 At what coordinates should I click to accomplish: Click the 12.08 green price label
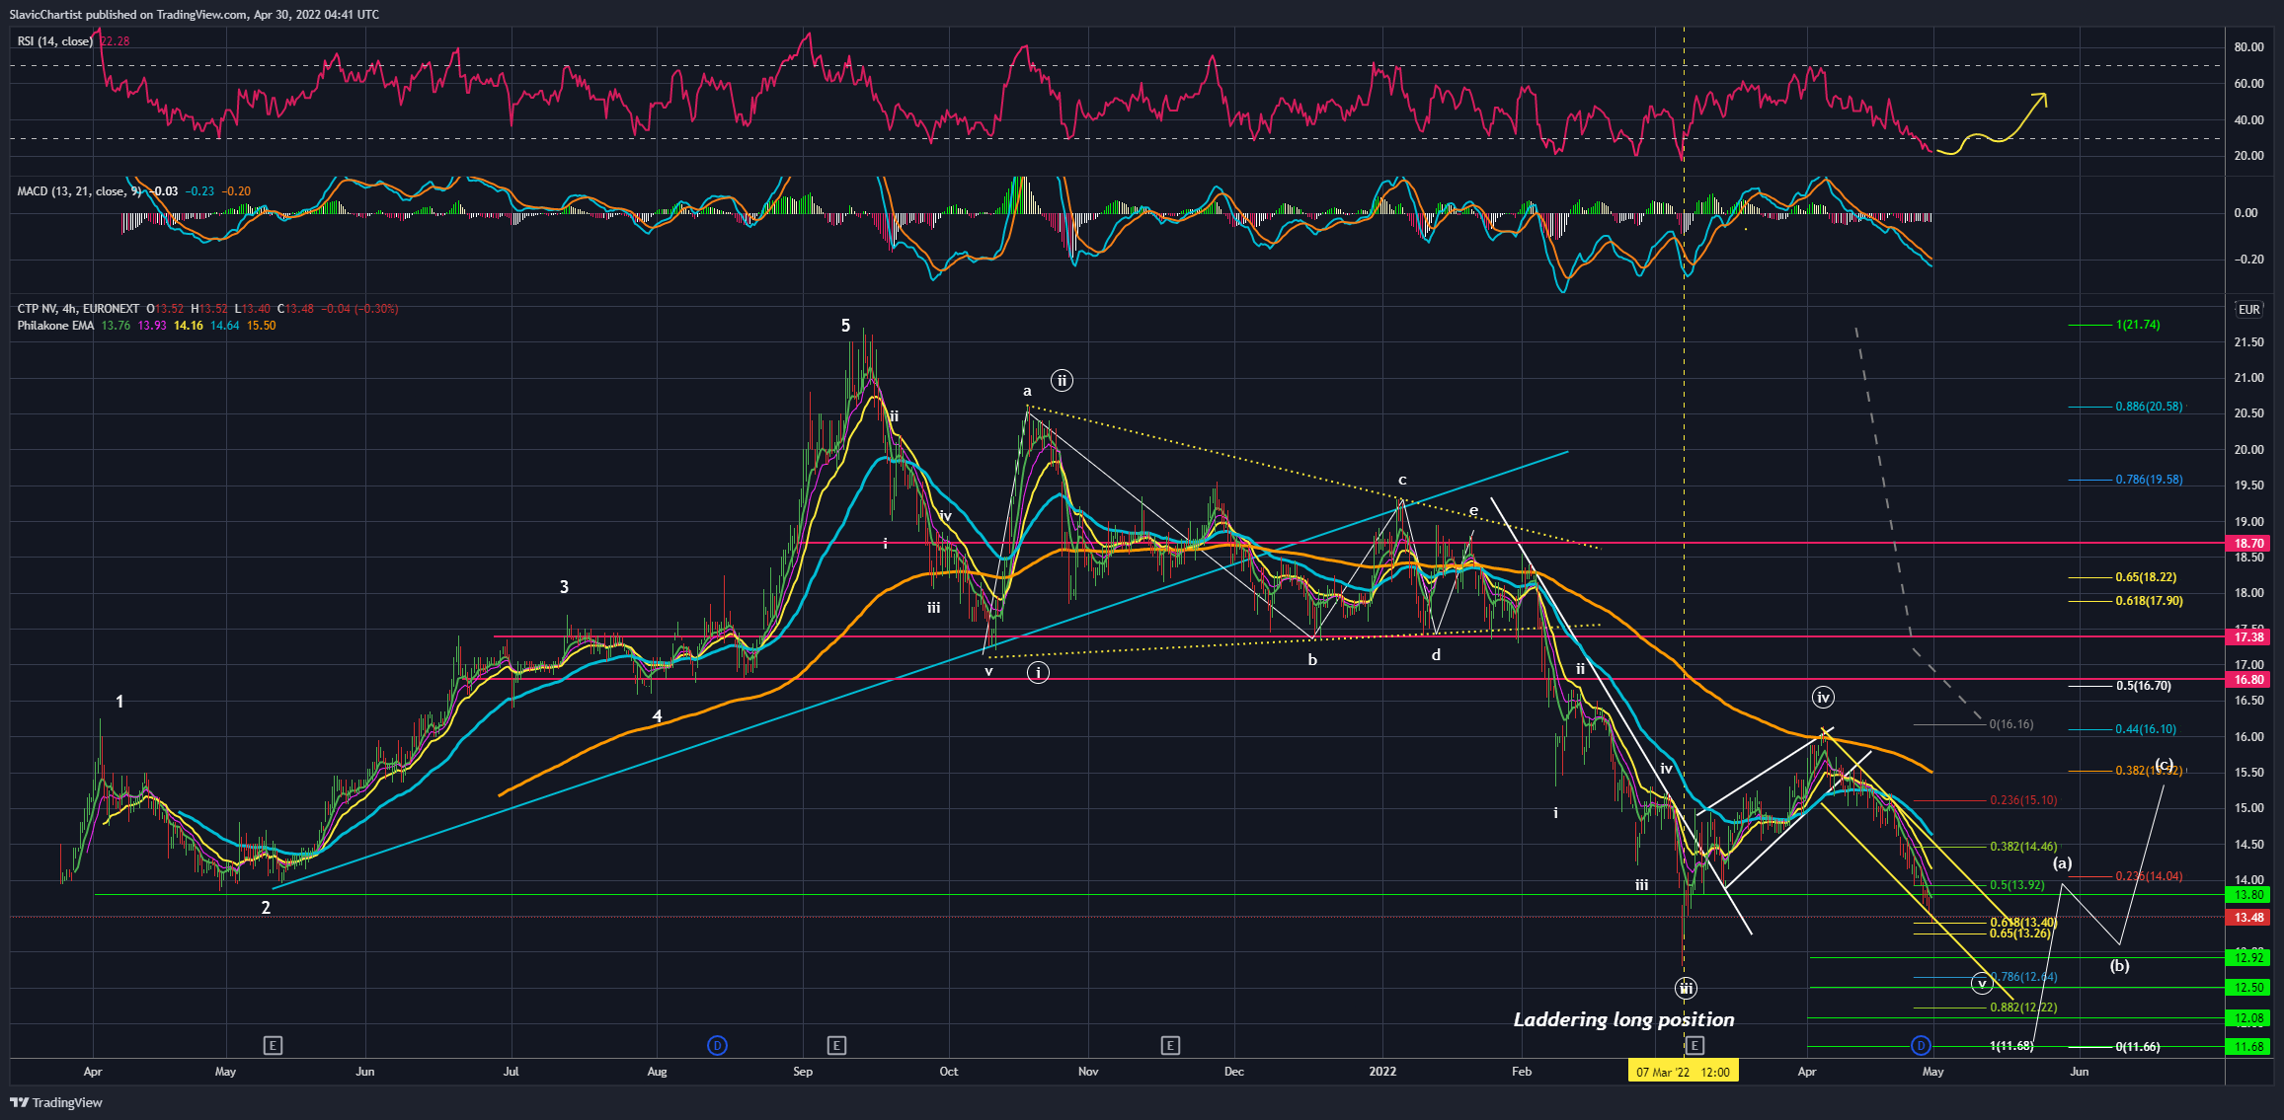[x=2248, y=1018]
